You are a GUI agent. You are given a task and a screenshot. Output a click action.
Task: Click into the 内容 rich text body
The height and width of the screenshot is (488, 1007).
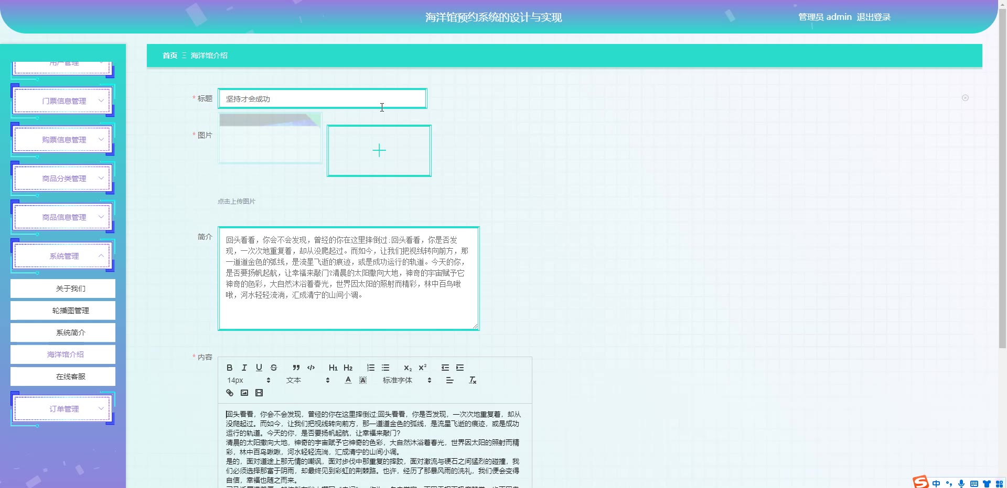pos(375,446)
